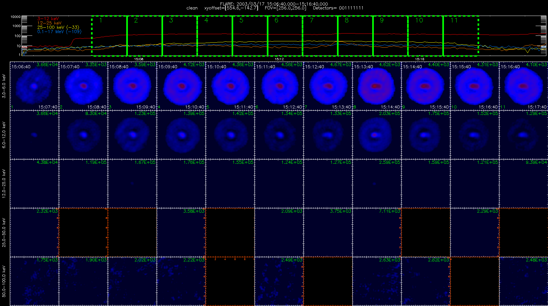Select interval 2 marker in the light curve
The image size is (548, 306).
pos(136,21)
